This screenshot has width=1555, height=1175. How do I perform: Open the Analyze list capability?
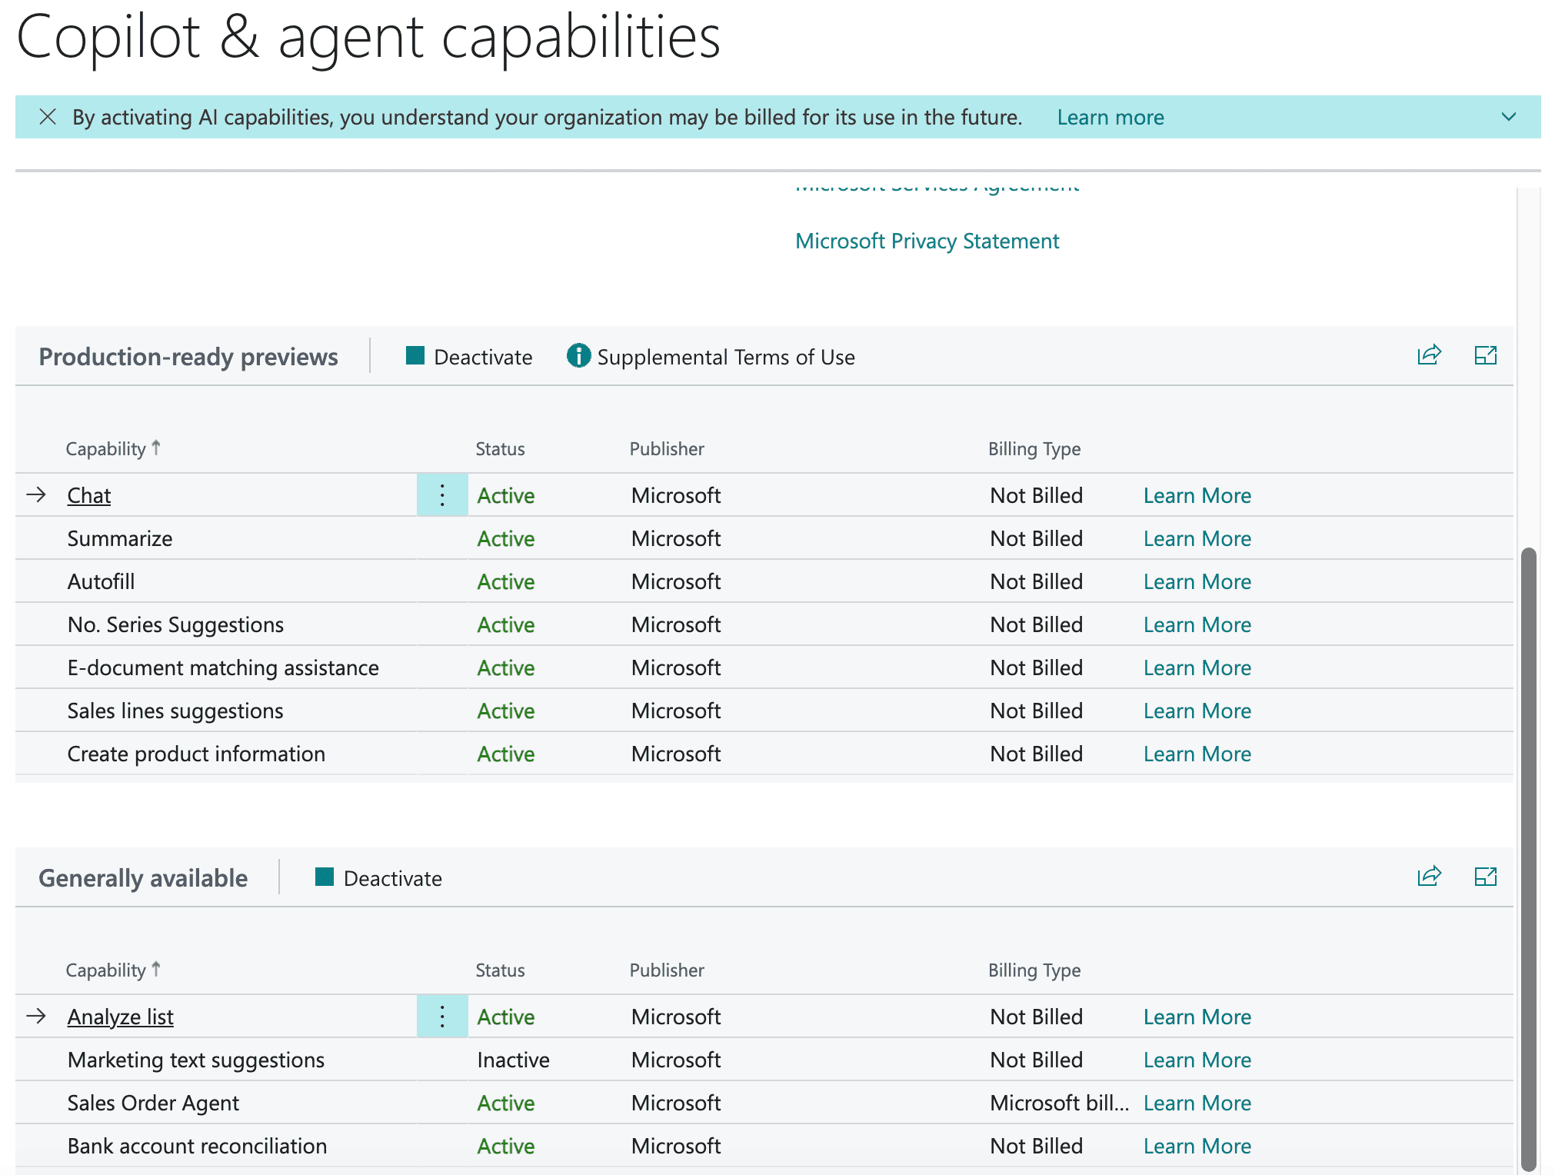coord(120,1017)
